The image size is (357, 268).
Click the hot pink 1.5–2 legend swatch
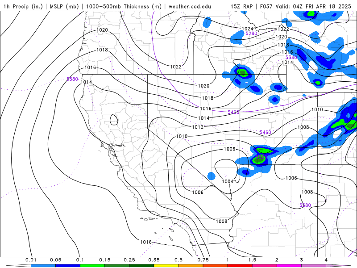click(x=265, y=266)
